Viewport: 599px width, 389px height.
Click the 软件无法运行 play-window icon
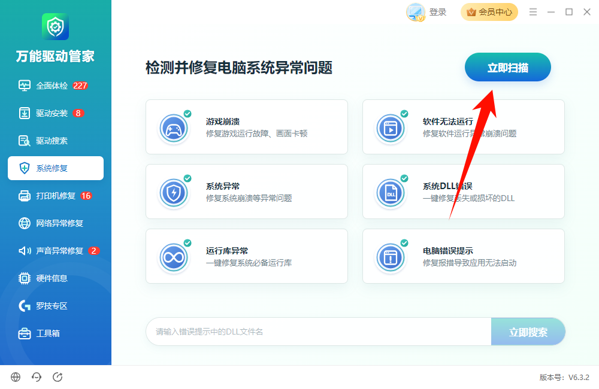tap(391, 129)
